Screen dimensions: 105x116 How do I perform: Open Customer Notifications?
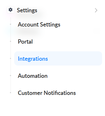[x=47, y=93]
